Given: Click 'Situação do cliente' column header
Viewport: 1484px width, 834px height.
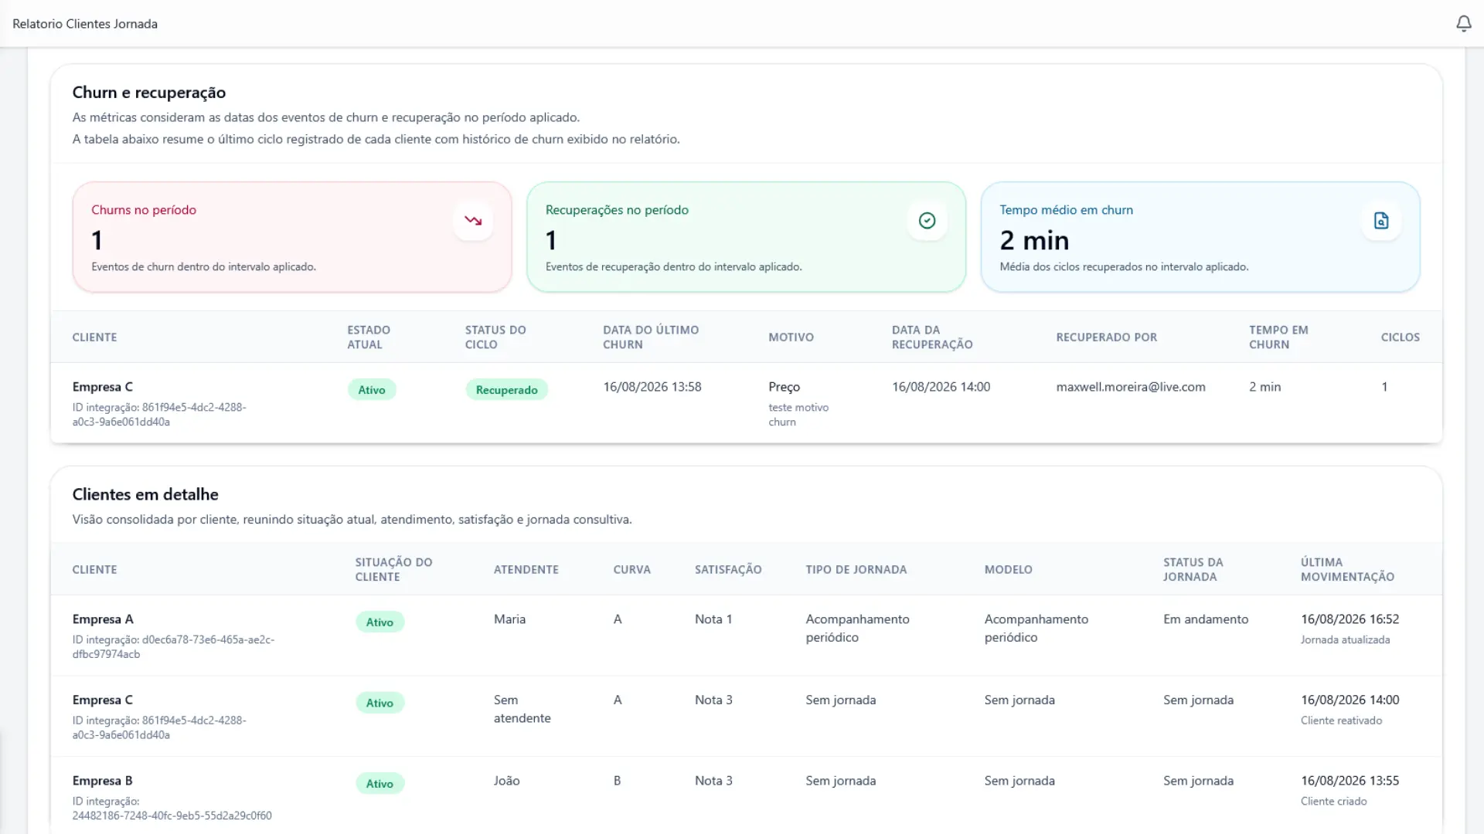Looking at the screenshot, I should coord(393,570).
